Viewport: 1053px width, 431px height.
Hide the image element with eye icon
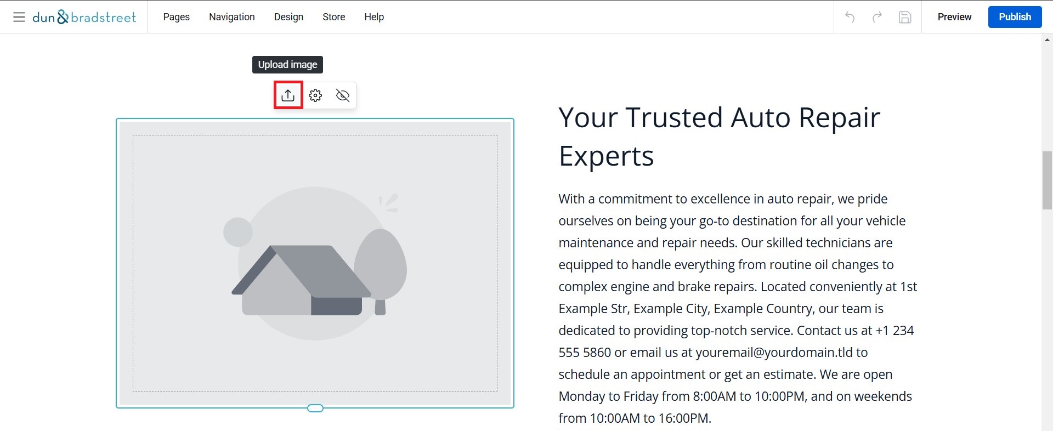[x=343, y=95]
